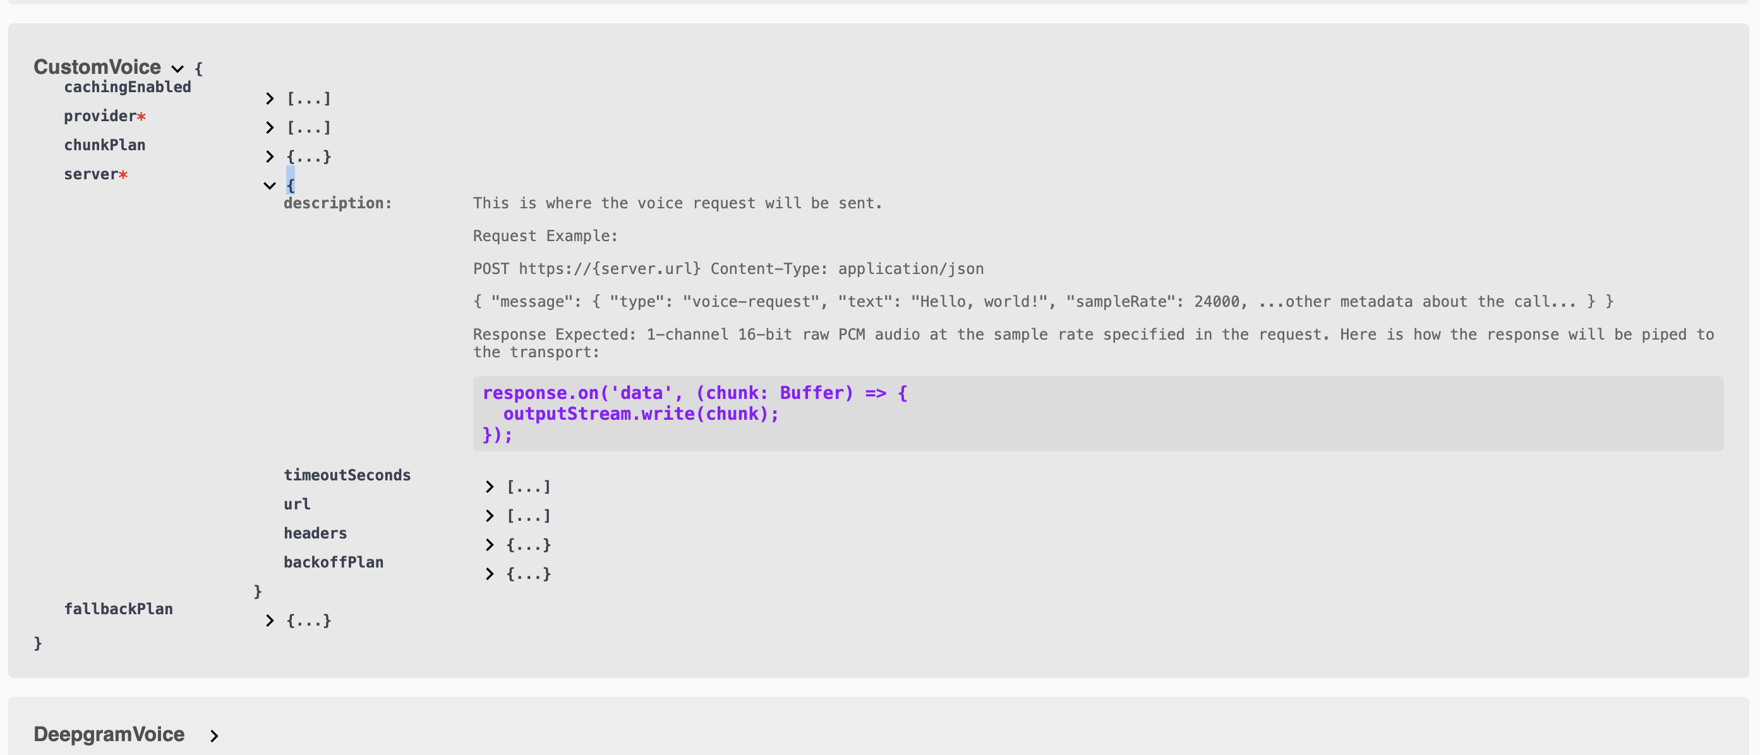1760x755 pixels.
Task: Click the highlighted server opening brace
Action: (x=291, y=185)
